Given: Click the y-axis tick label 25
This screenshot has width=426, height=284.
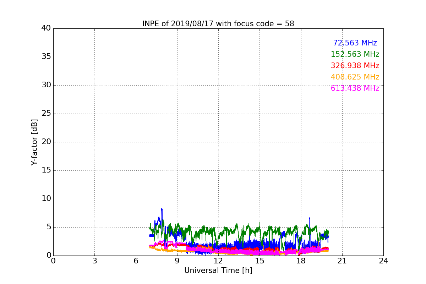Looking at the screenshot, I should pyautogui.click(x=46, y=114).
